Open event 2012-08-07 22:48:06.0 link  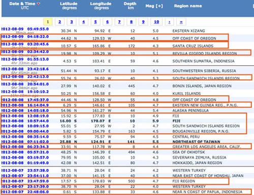click(25, 192)
